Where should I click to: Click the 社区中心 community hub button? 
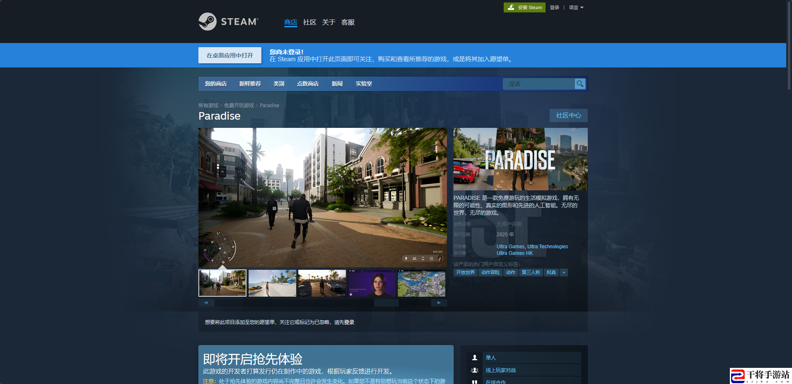pos(568,115)
